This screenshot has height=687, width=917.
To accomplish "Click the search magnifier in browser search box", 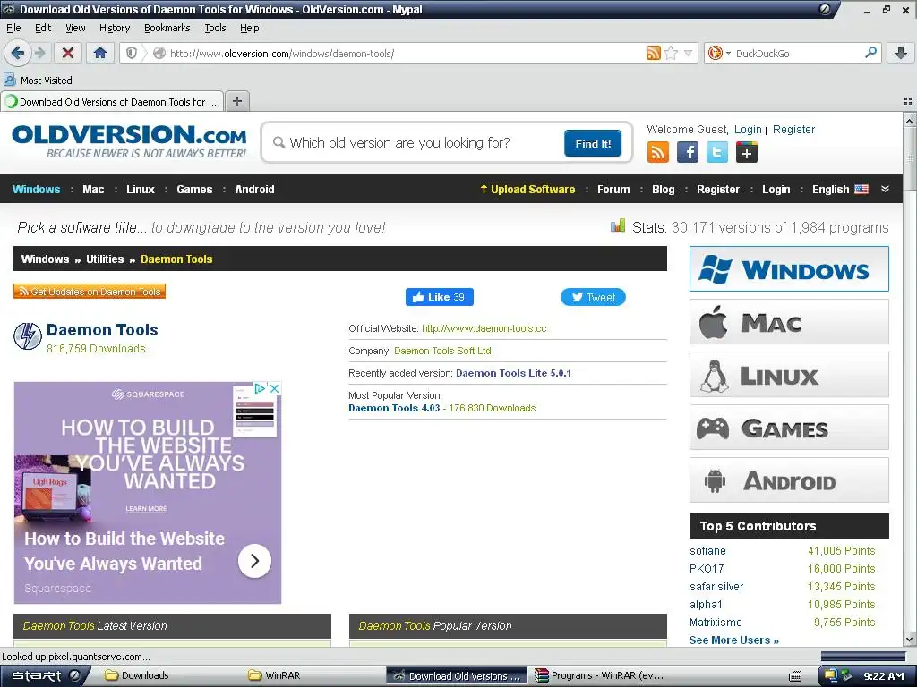I will (x=870, y=53).
